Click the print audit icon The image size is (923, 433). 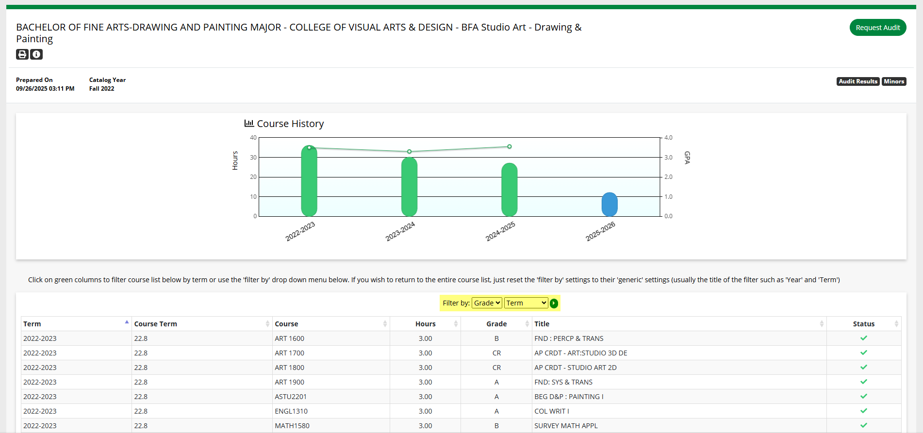coord(22,54)
